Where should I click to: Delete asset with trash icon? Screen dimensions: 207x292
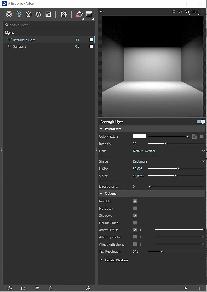(x=51, y=288)
